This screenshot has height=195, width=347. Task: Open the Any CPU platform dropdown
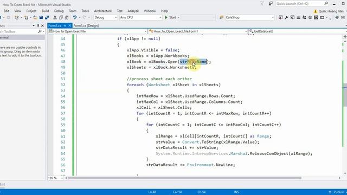(x=141, y=17)
